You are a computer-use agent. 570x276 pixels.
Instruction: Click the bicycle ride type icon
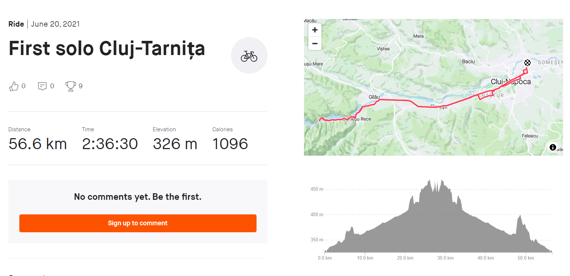click(x=249, y=56)
